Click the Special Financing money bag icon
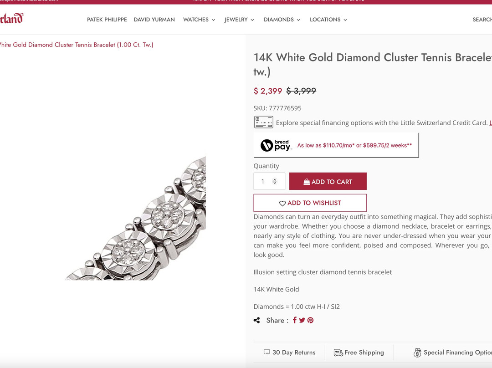This screenshot has width=492, height=368. click(417, 353)
